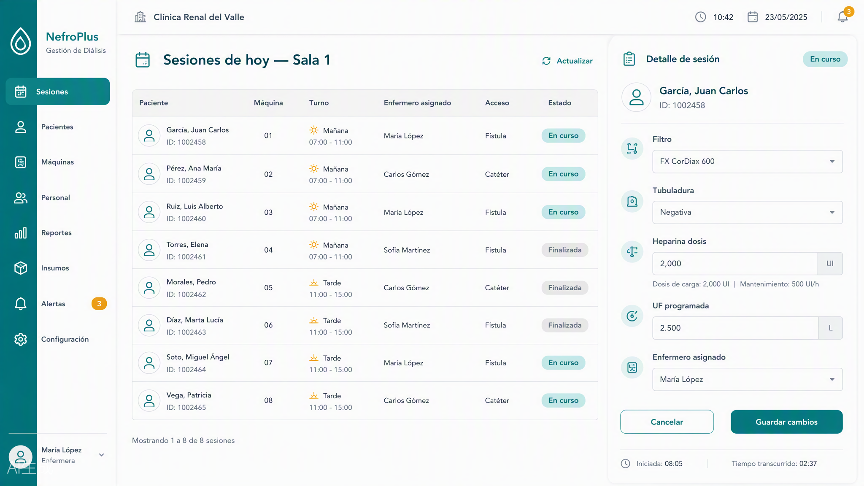Screen dimensions: 864x486
Task: Click the clinic building icon in header
Action: pyautogui.click(x=140, y=17)
